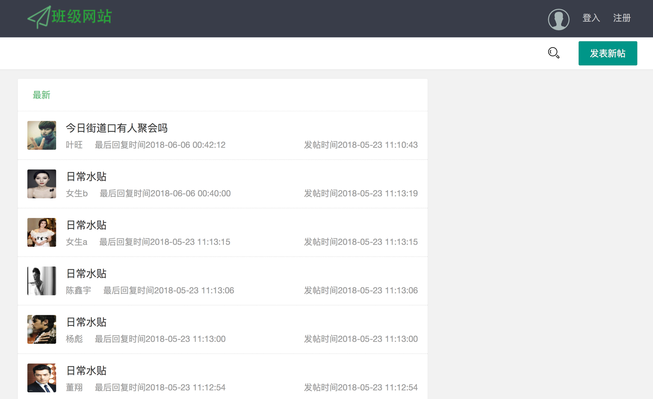The width and height of the screenshot is (653, 399).
Task: Click the 登入 login link
Action: tap(591, 18)
